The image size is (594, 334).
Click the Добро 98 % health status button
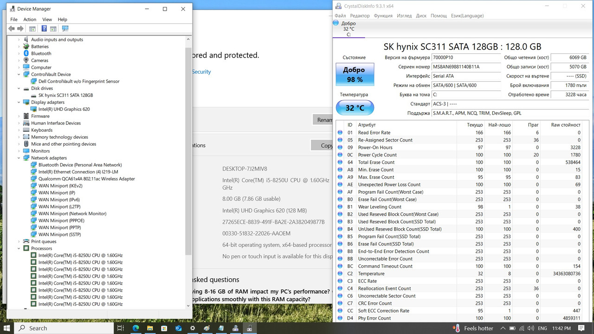[x=355, y=75]
